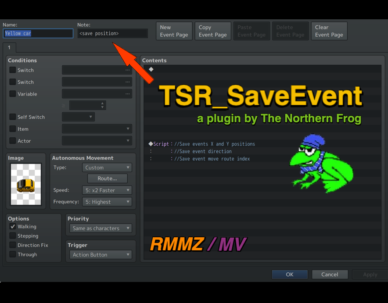Click the Variable value stepper arrows
The width and height of the screenshot is (388, 303).
(102, 105)
